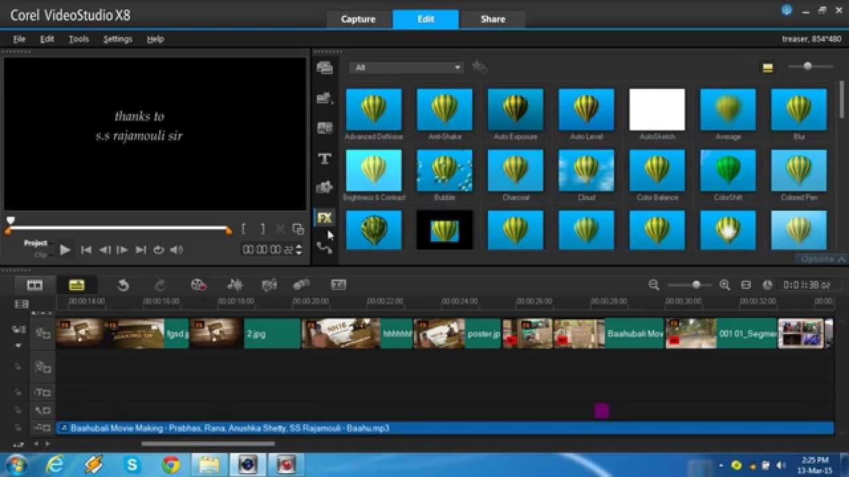Select the ColorShift filter thumbnail
The image size is (849, 477).
coord(728,170)
